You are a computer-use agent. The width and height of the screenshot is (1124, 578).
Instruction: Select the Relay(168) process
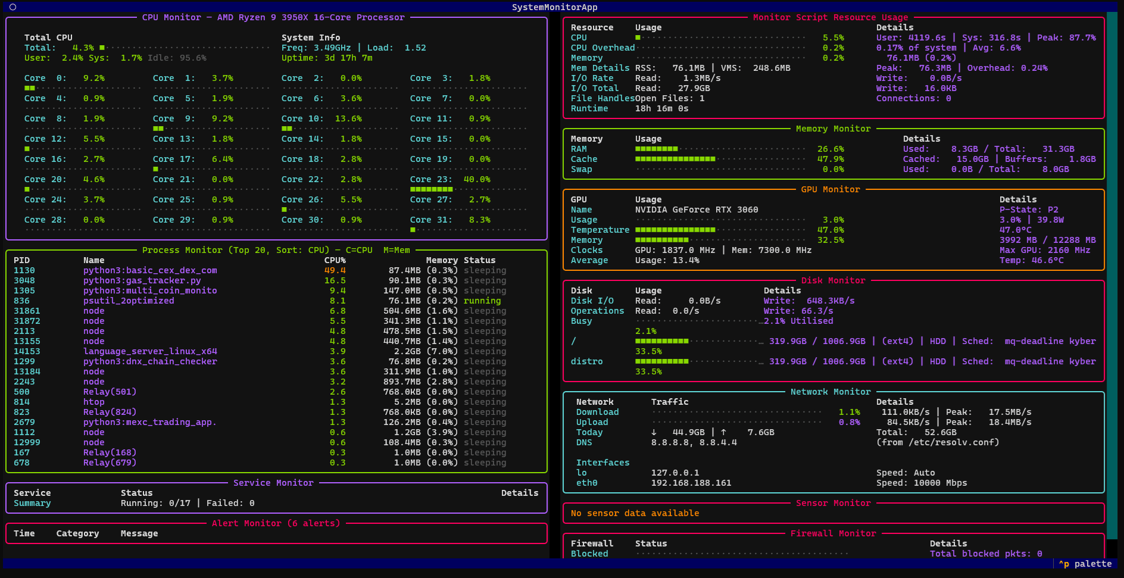276,452
